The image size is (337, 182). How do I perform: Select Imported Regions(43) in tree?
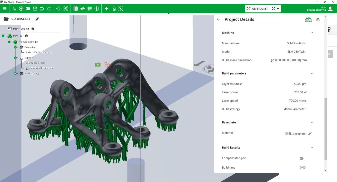(42, 68)
